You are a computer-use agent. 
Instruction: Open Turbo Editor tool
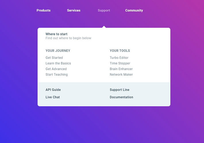pos(119,58)
